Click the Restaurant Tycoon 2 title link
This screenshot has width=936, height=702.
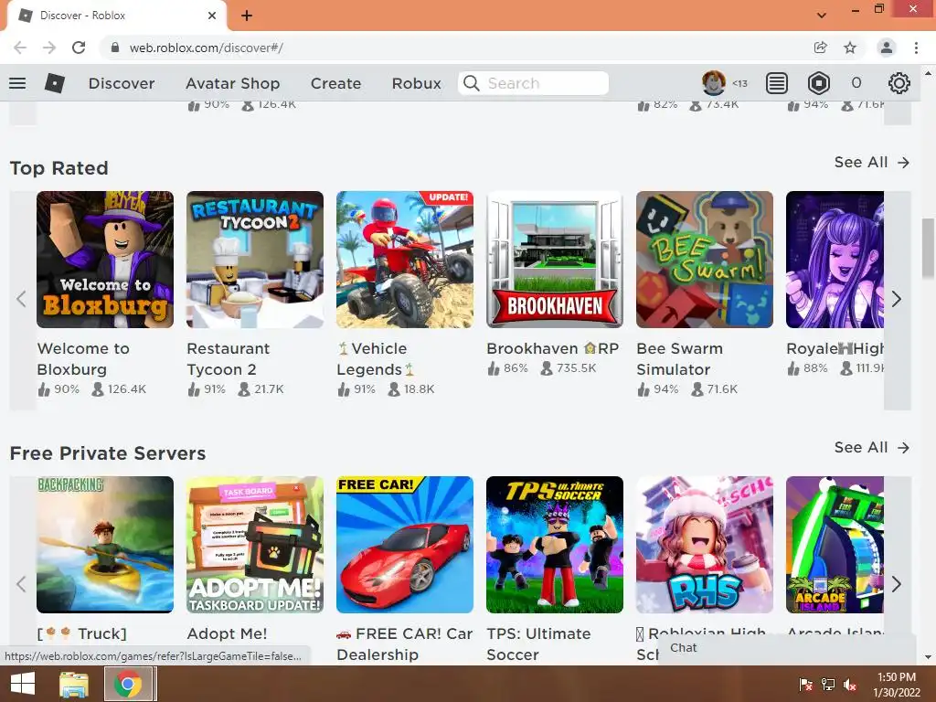[x=228, y=358]
